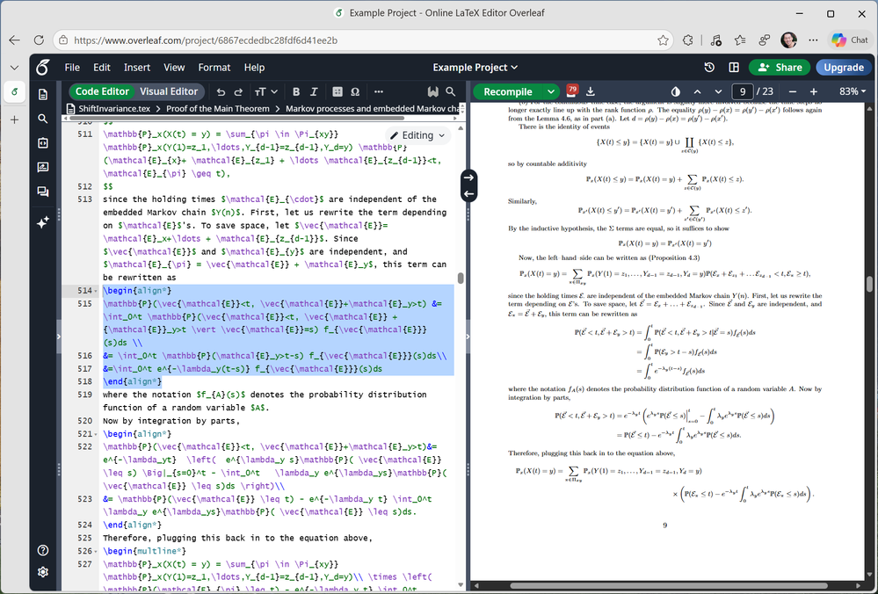Jump from code to PDF location arrow

(468, 177)
